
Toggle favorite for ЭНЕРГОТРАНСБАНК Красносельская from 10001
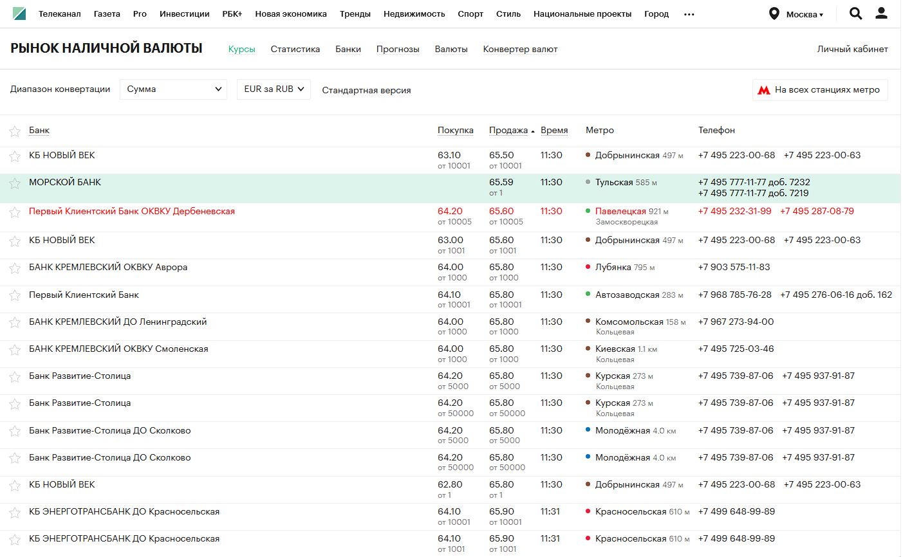pos(15,513)
